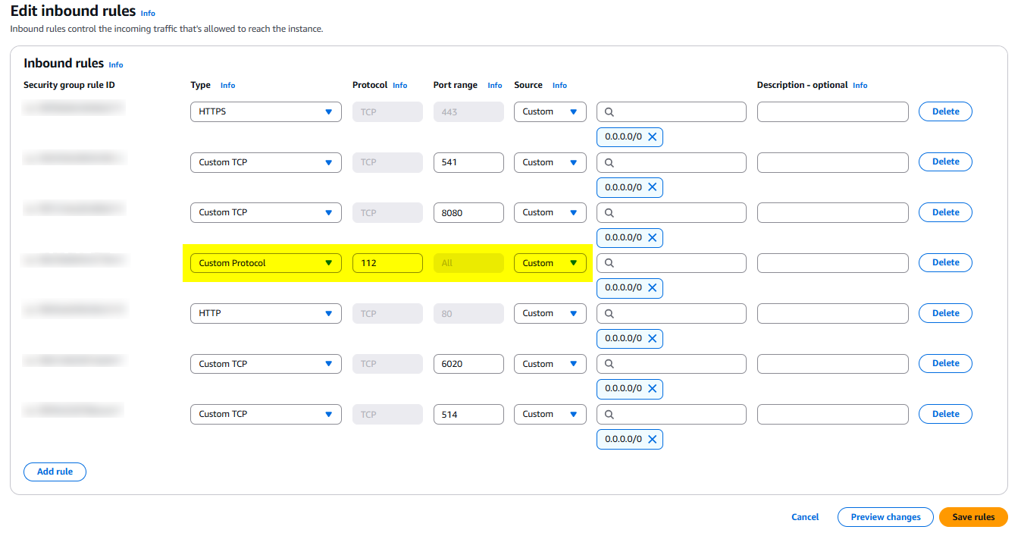Remove the 0.0.0.0/0 source from the port 514 rule
1021x536 pixels.
click(x=651, y=438)
